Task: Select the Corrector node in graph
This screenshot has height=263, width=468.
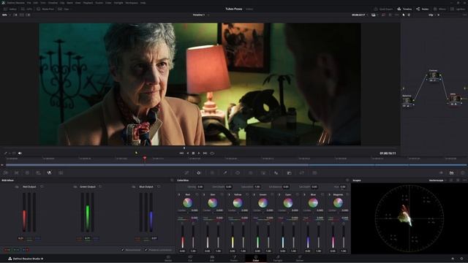Action: (x=434, y=75)
